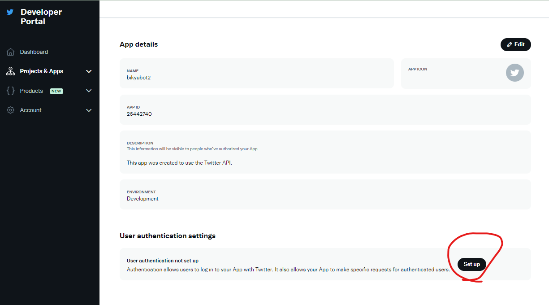
Task: Go to Account in the sidebar
Action: tap(31, 110)
